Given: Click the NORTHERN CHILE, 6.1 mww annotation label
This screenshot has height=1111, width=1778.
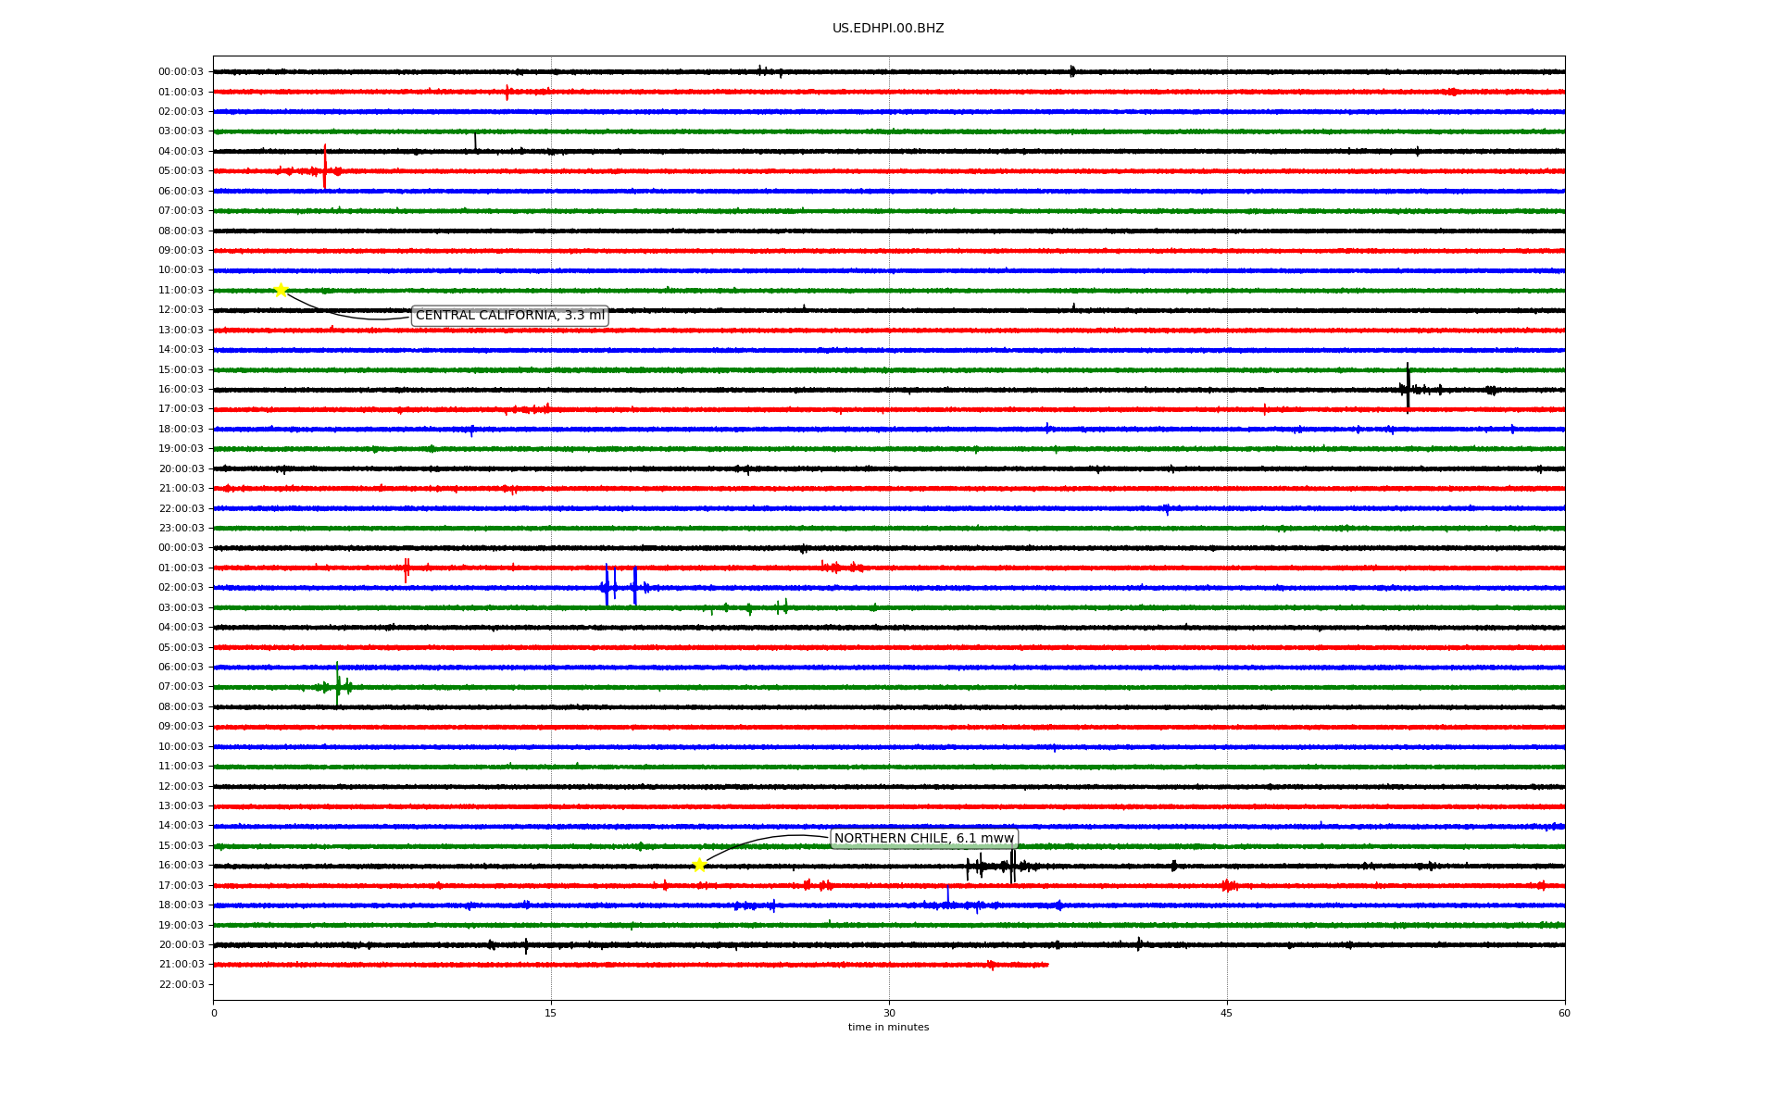Looking at the screenshot, I should pyautogui.click(x=923, y=839).
